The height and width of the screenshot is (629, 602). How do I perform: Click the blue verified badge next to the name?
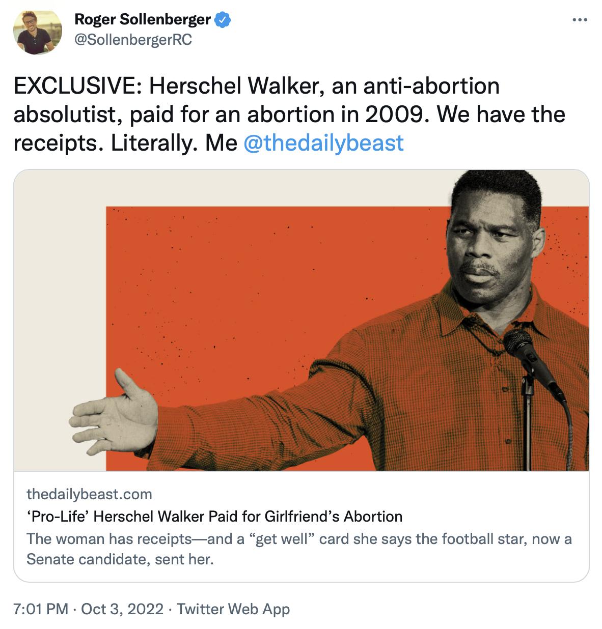click(x=222, y=20)
